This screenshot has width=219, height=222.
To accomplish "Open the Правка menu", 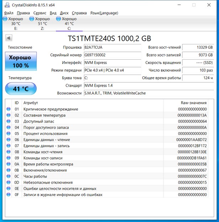I will coord(23,13).
